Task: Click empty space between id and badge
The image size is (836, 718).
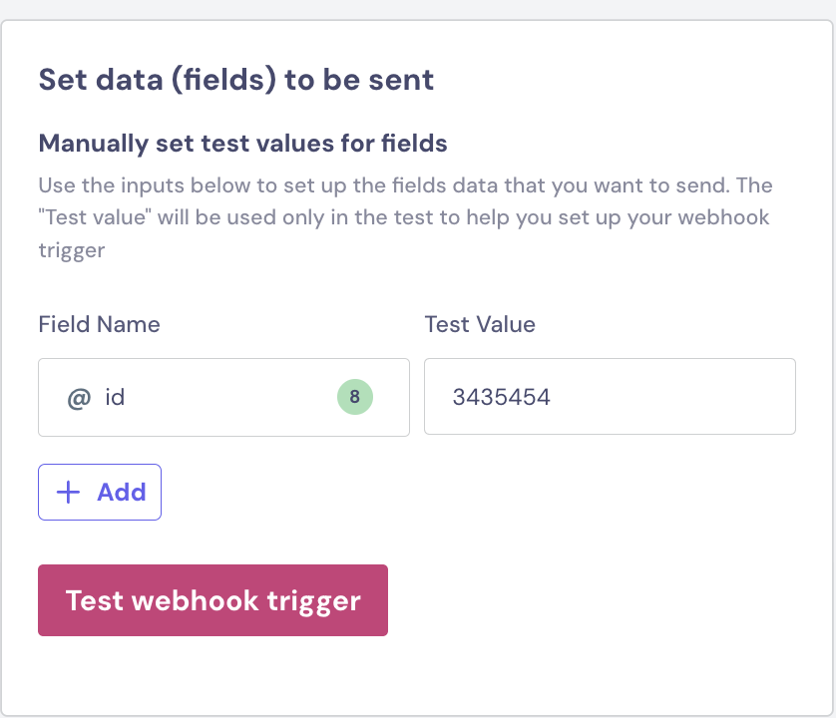Action: click(229, 397)
